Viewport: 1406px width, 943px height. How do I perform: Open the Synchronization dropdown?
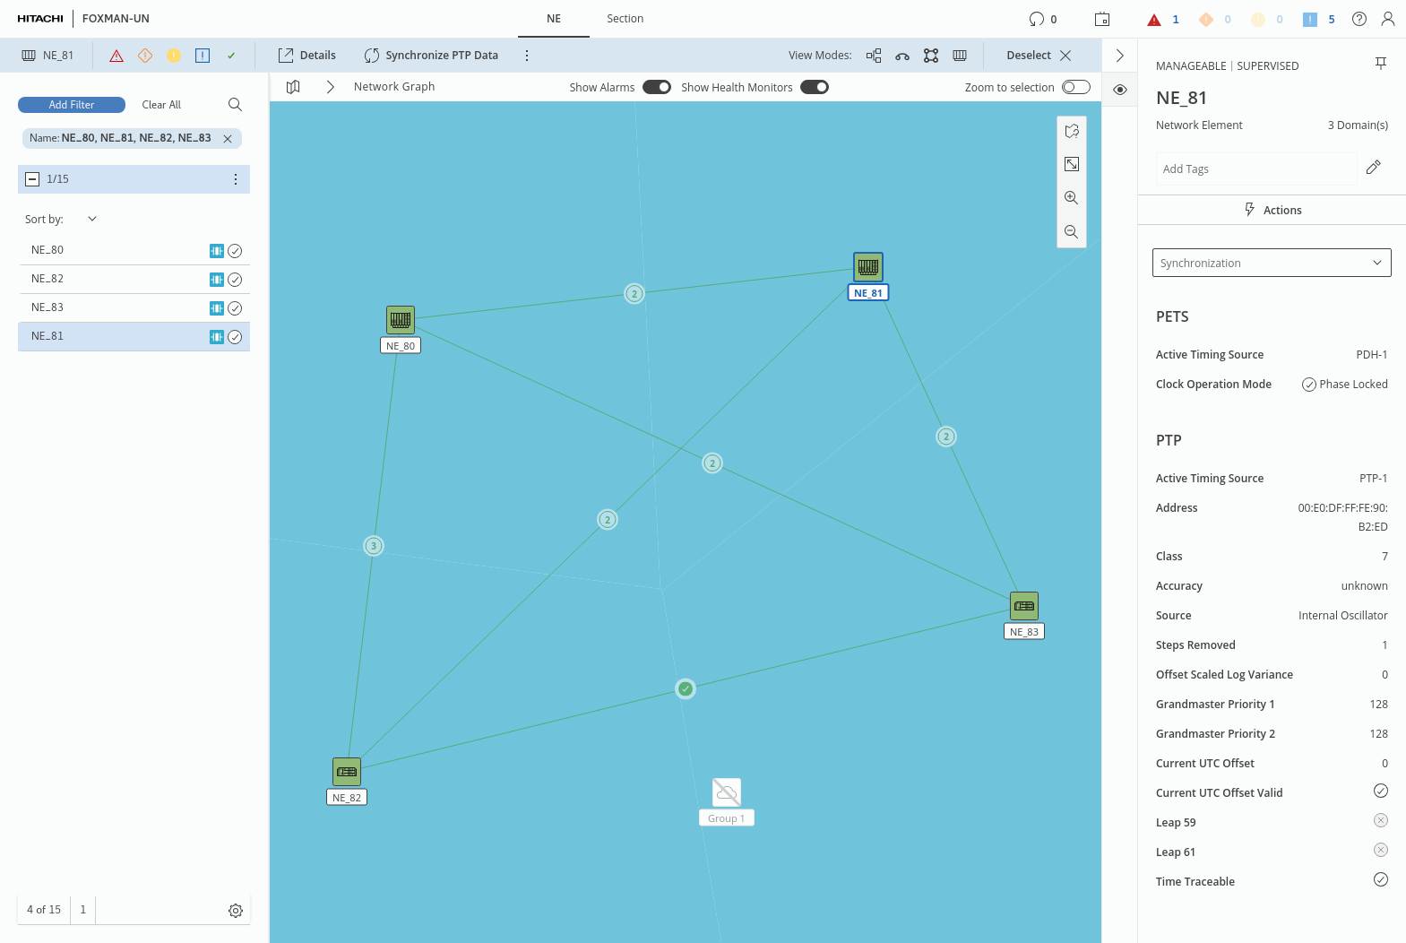[x=1271, y=263]
